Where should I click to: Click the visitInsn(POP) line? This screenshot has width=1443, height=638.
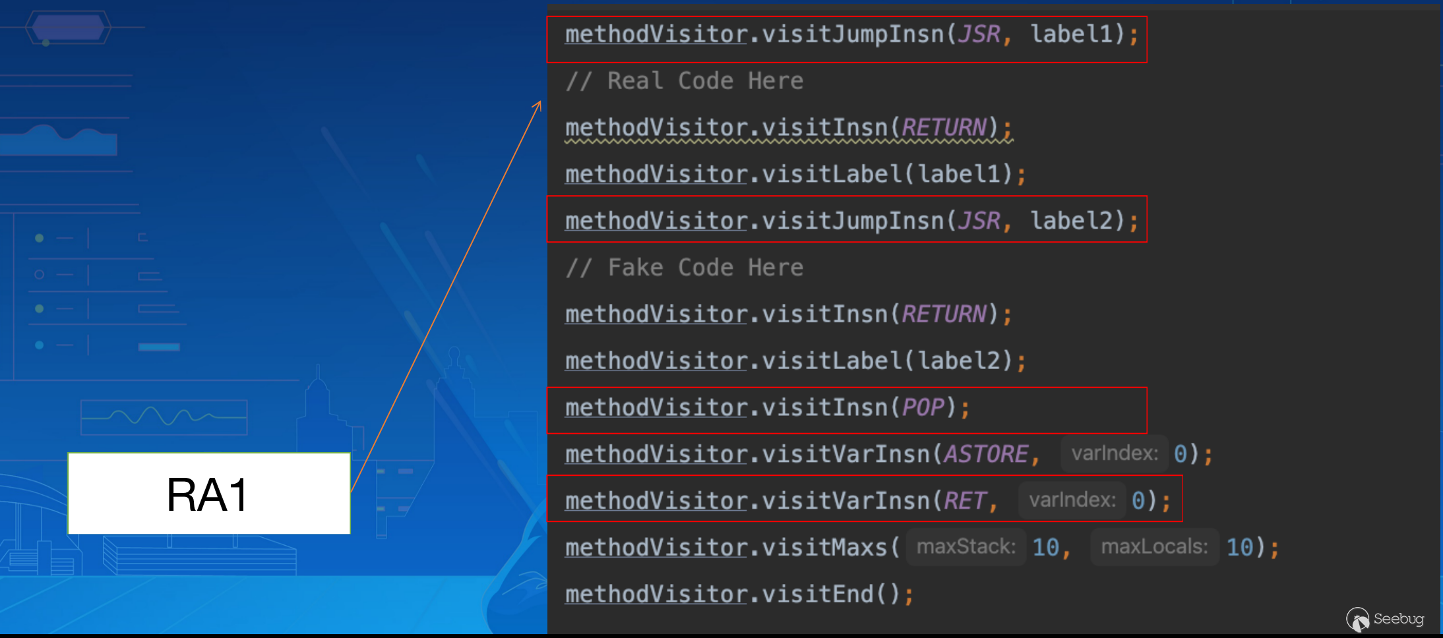point(767,408)
